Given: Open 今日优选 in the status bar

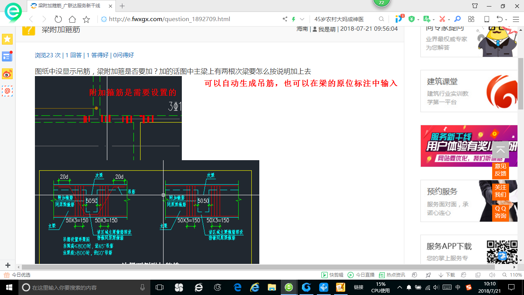Looking at the screenshot, I should (17, 275).
